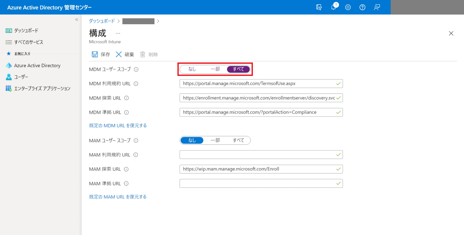The height and width of the screenshot is (235, 464).
Task: Click the MDM 探索 URL input field
Action: click(261, 98)
